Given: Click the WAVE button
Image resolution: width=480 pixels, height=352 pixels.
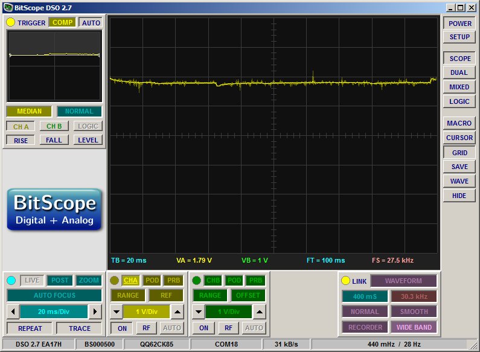Looking at the screenshot, I should click(459, 181).
